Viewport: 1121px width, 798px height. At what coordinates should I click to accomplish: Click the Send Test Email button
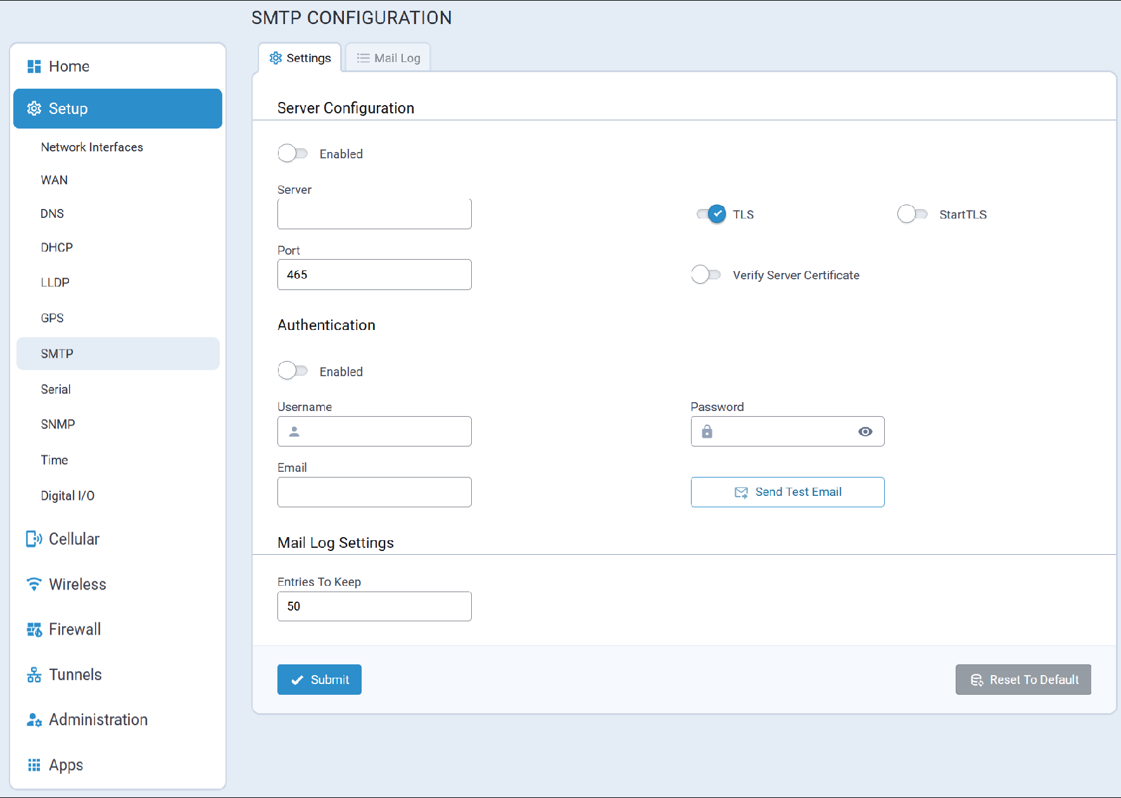(x=787, y=492)
